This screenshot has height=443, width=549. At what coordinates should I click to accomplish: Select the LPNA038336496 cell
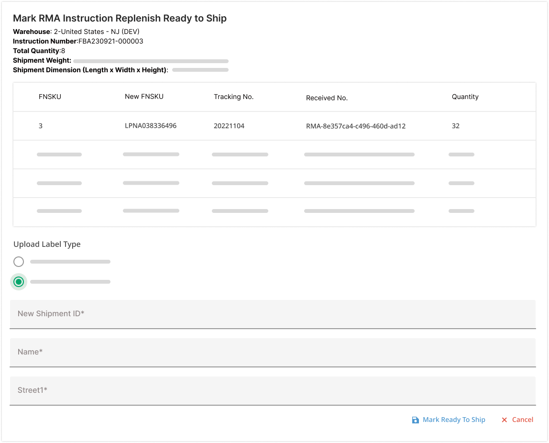151,126
